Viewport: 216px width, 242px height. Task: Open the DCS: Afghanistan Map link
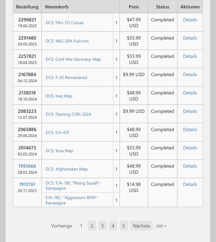click(67, 169)
